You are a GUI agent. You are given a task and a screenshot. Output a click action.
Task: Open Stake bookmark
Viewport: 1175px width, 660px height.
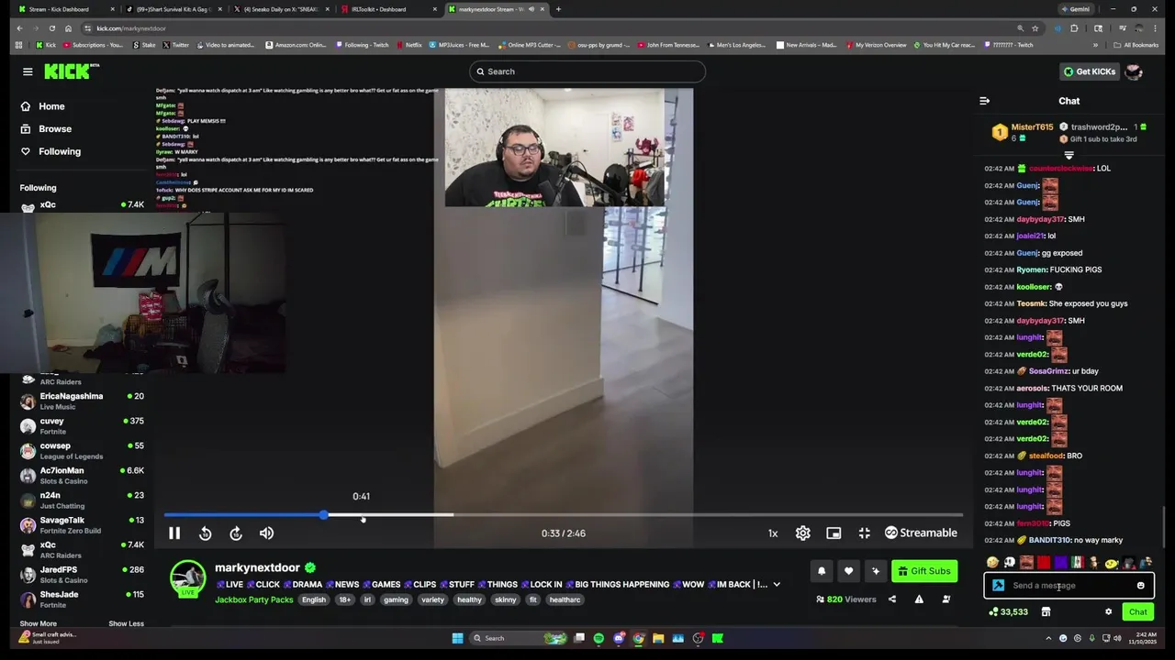(x=143, y=45)
